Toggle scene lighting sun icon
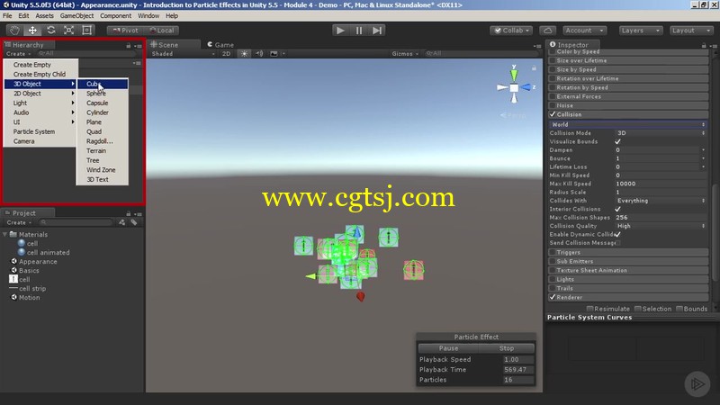Viewport: 720px width, 405px height. tap(244, 54)
